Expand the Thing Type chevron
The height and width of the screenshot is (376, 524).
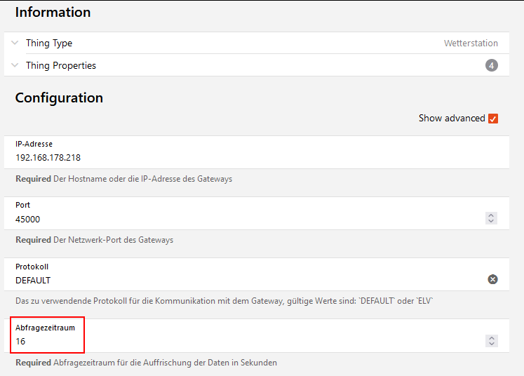[15, 43]
